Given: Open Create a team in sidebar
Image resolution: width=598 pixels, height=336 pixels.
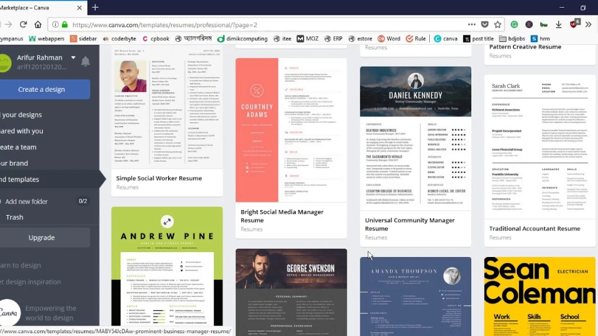Looking at the screenshot, I should [18, 147].
